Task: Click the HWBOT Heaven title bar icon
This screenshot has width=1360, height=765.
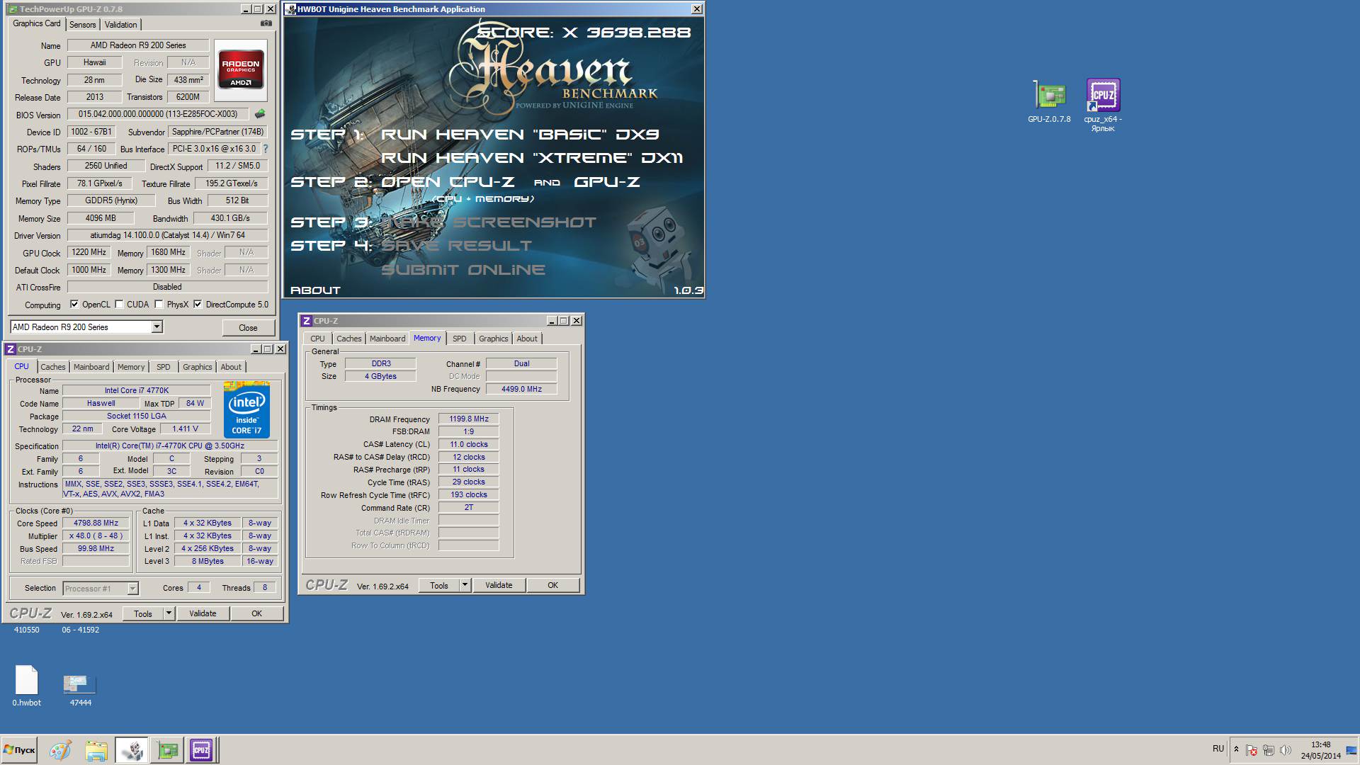Action: (x=290, y=9)
